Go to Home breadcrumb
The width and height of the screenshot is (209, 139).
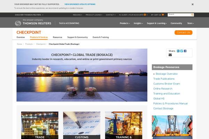click(x=19, y=44)
